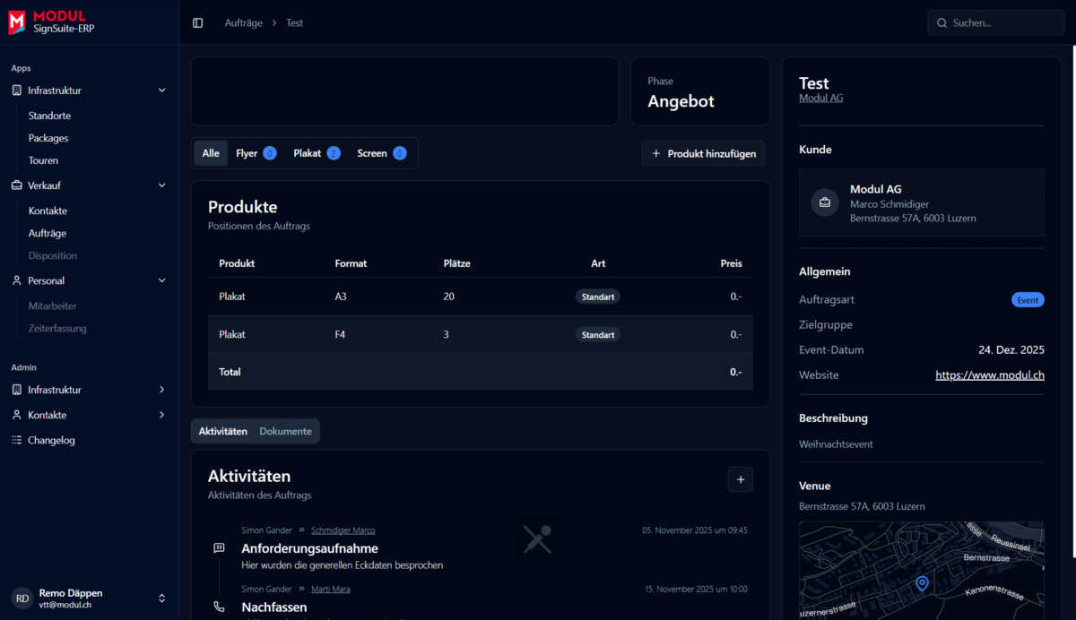Click the Suchen search field
1076x620 pixels.
click(995, 22)
